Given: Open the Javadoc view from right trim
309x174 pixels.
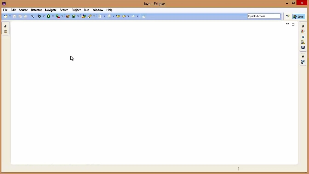Looking at the screenshot, I should pyautogui.click(x=303, y=37).
